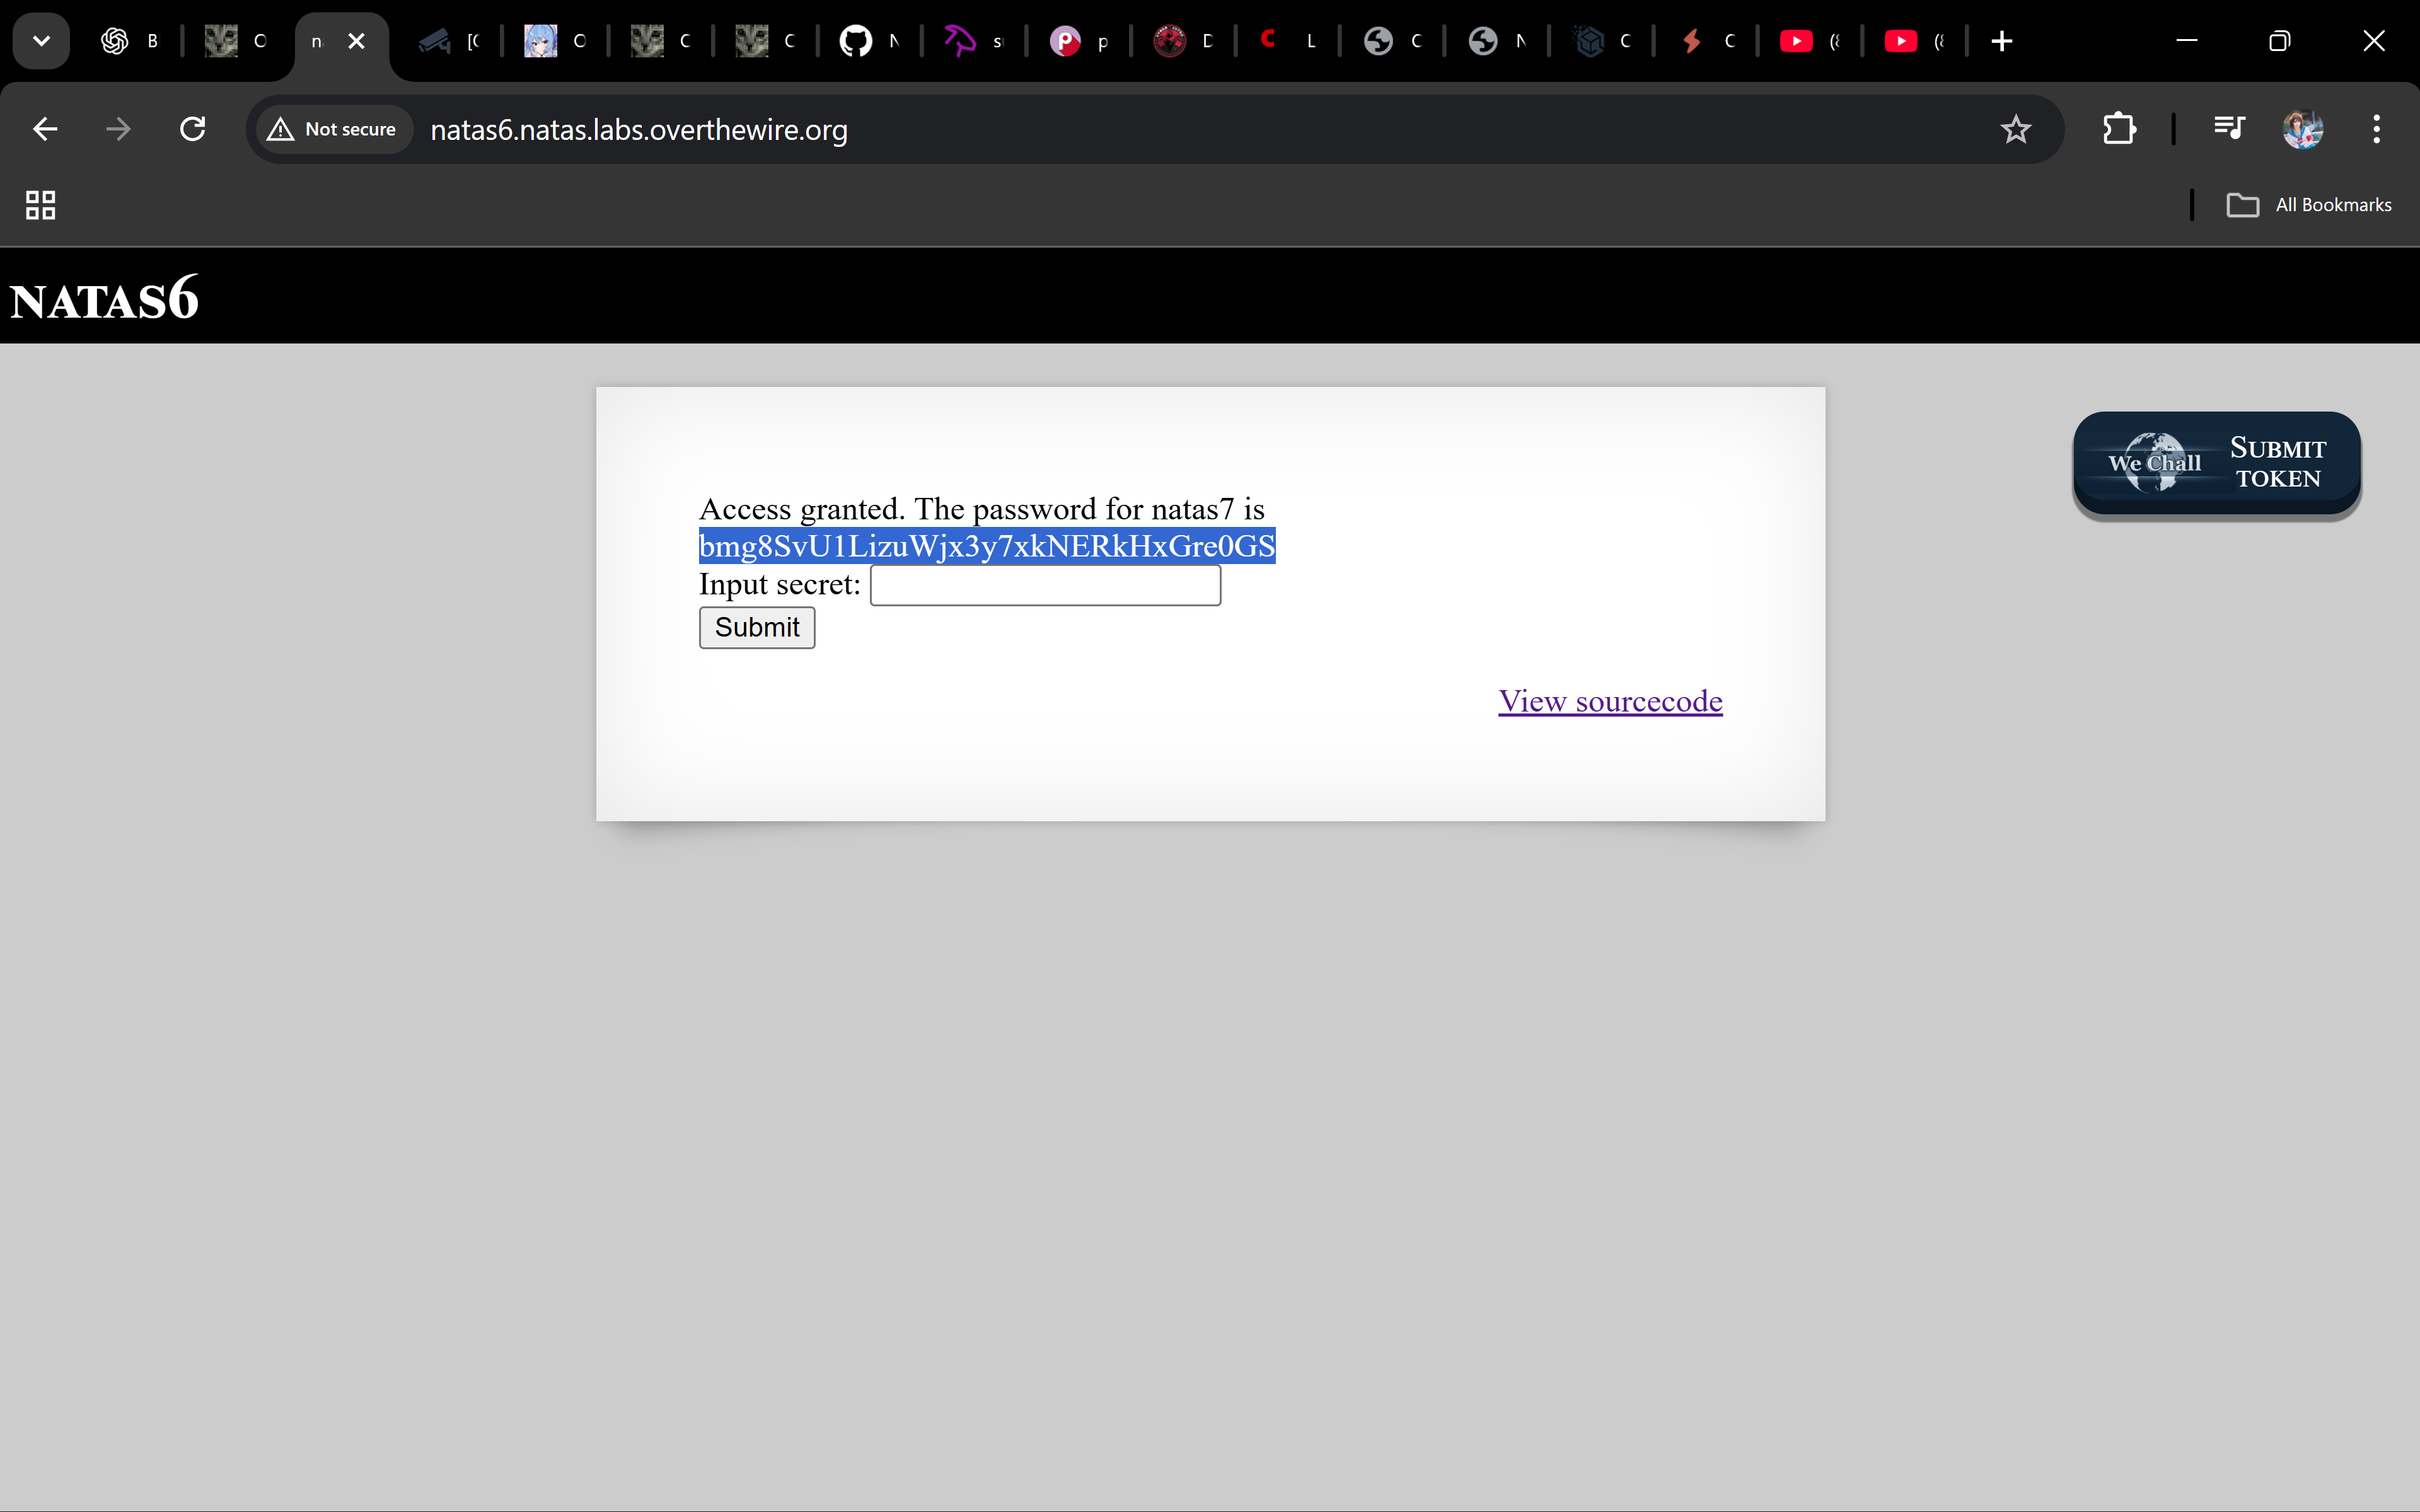Open the View sourcecode link
Image resolution: width=2420 pixels, height=1512 pixels.
(1610, 701)
